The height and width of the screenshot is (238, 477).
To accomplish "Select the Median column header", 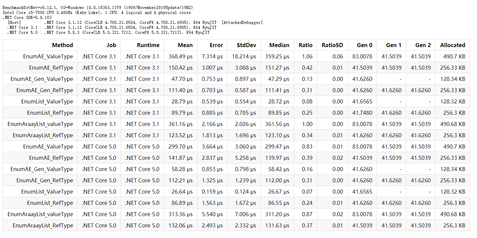I will pyautogui.click(x=279, y=45).
